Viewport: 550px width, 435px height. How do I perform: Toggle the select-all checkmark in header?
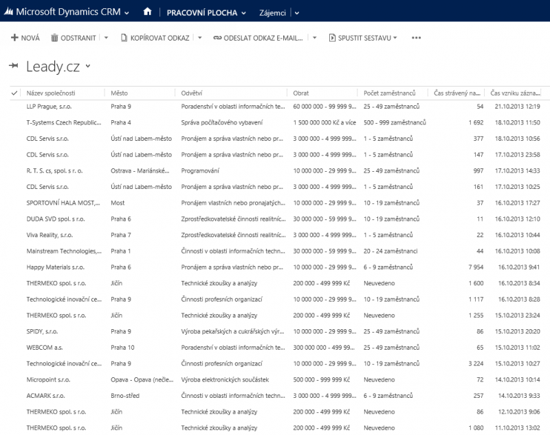coord(14,93)
